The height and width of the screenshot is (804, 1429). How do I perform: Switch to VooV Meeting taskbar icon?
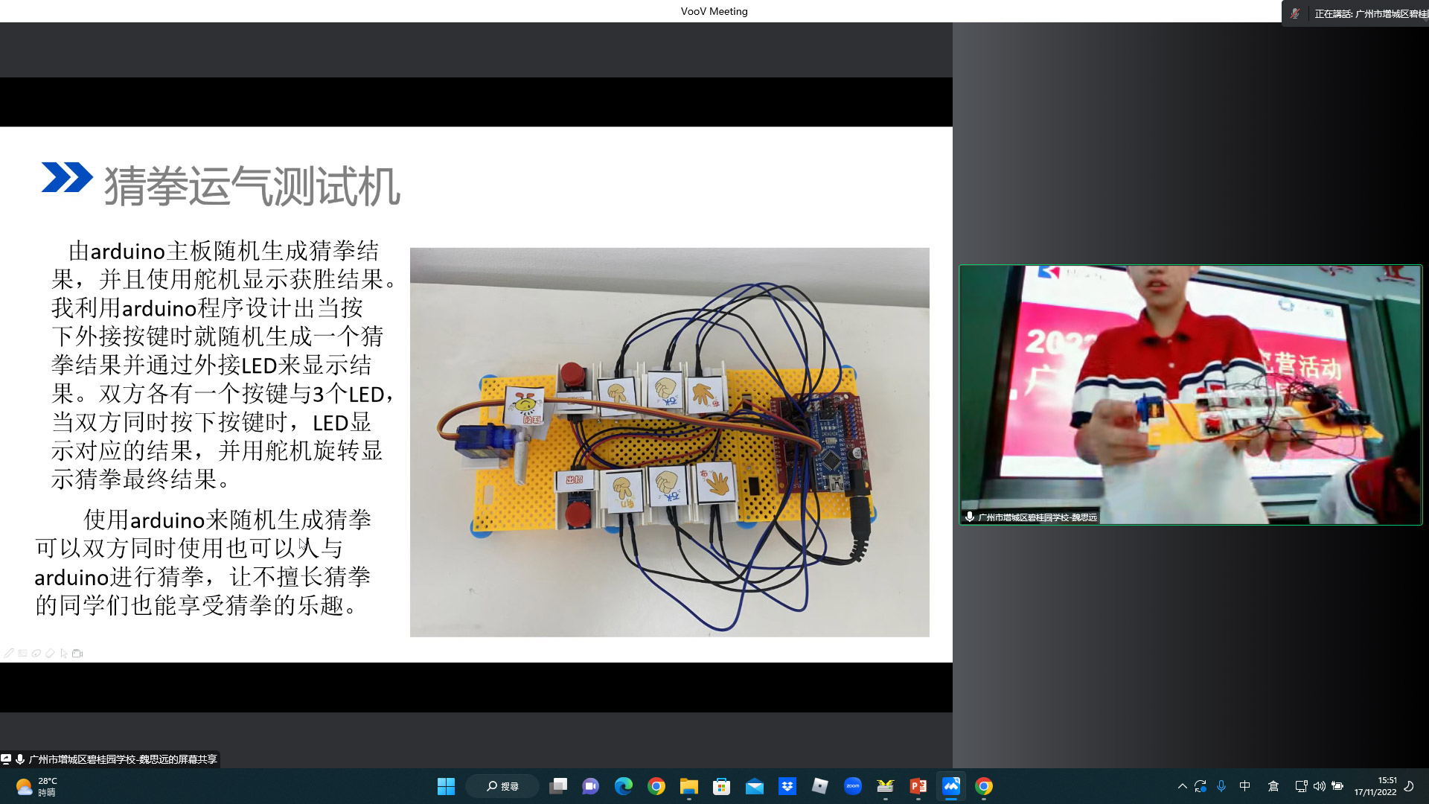951,786
